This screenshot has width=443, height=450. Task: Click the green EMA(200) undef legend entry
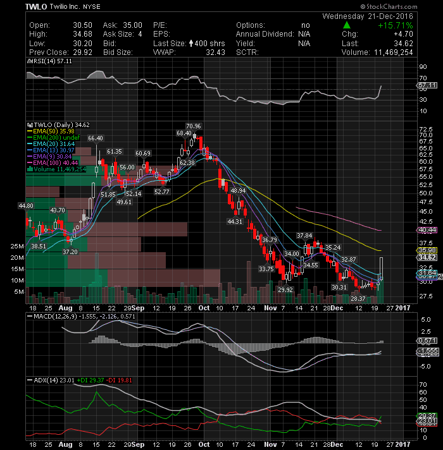pyautogui.click(x=53, y=138)
